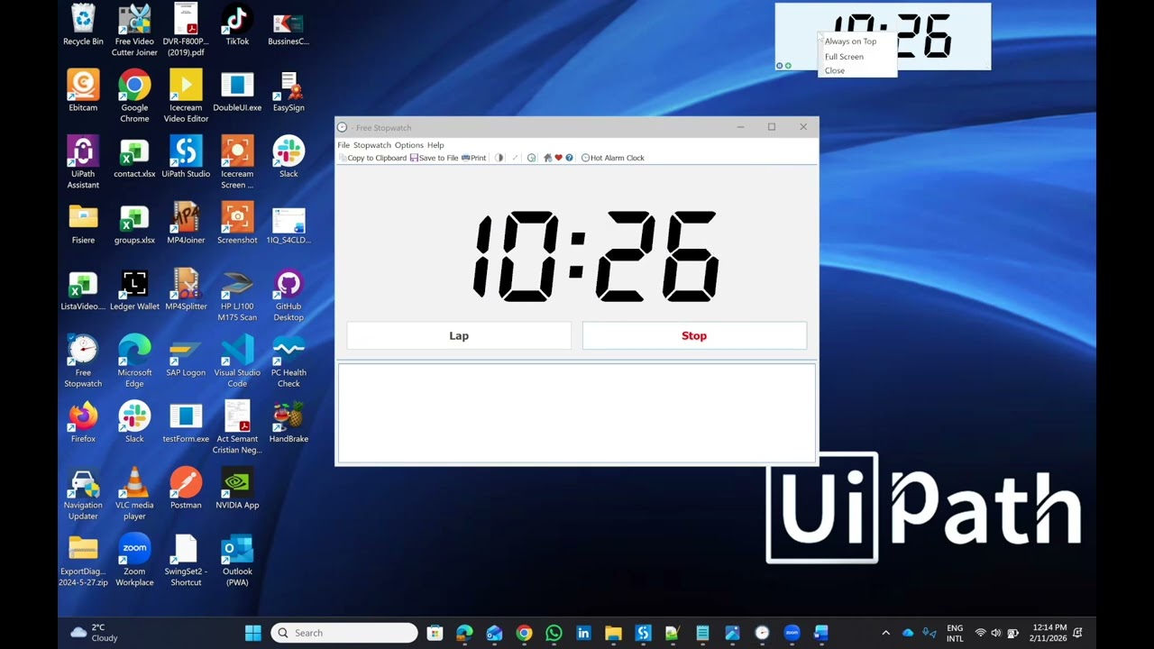1154x649 pixels.
Task: Click the green plus icon on mini widget
Action: (x=788, y=66)
